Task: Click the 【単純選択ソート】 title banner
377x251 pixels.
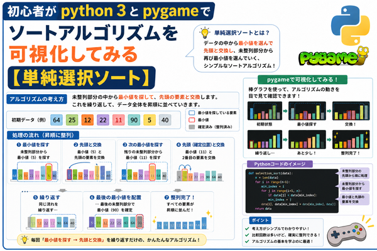Action: 82,78
